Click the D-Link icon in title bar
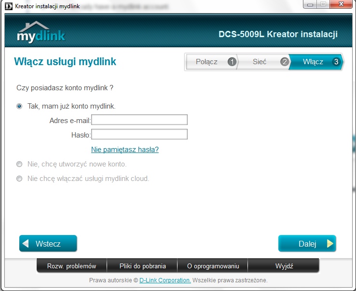The width and height of the screenshot is (356, 291). 9,6
